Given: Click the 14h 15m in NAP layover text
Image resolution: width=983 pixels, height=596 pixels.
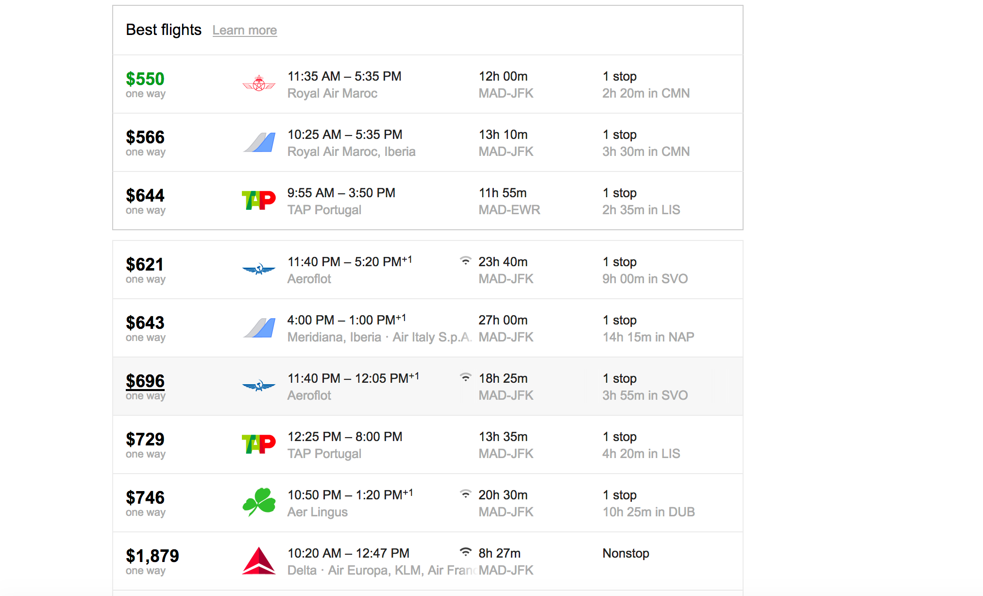Looking at the screenshot, I should point(648,337).
